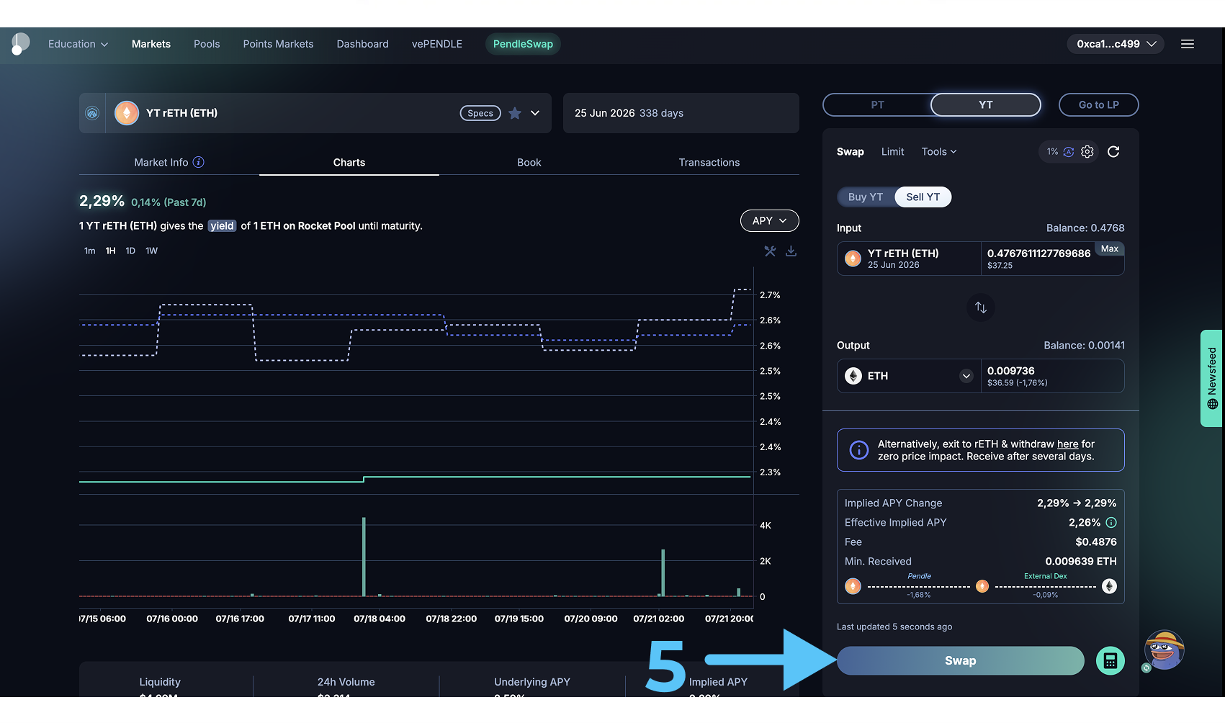Open swap settings gear icon
Screen dimensions: 1225x723
click(x=1087, y=152)
